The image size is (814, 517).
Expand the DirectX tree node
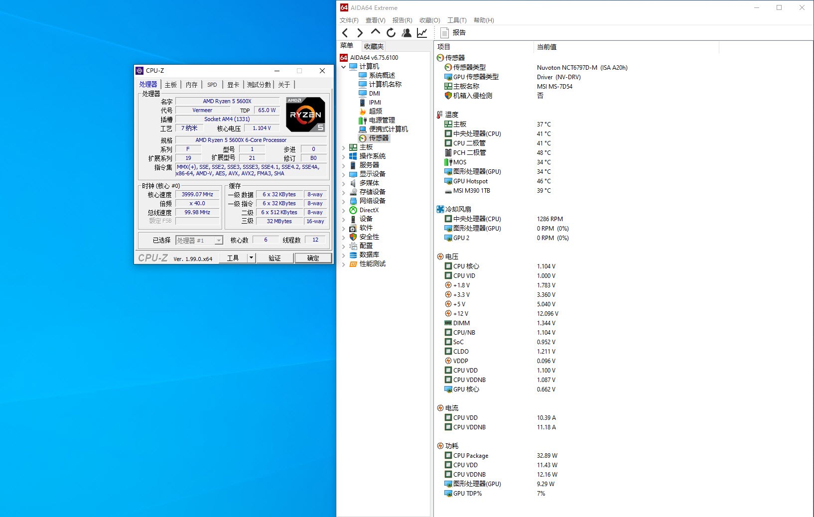(343, 210)
